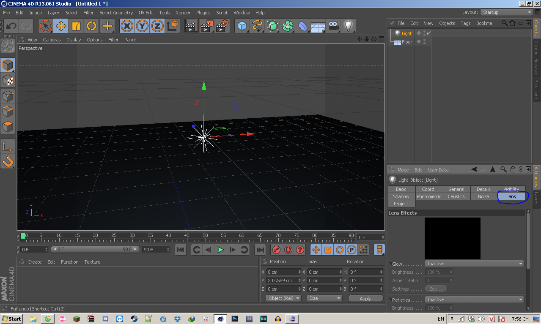Click the Windows Start button
Viewport: 541px width, 324px height.
(x=11, y=319)
